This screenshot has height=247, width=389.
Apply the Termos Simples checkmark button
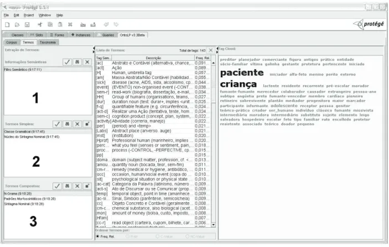58,124
